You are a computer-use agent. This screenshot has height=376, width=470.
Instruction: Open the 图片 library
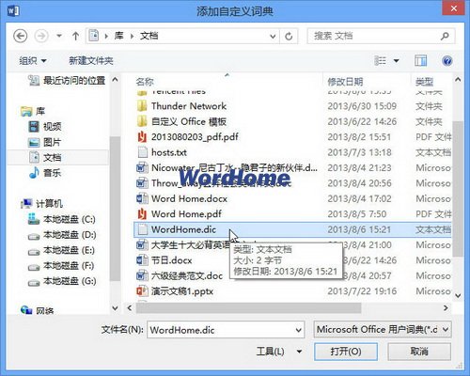pyautogui.click(x=44, y=142)
